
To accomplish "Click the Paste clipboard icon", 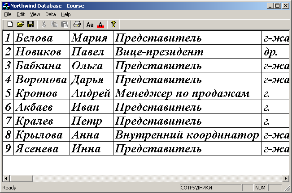I will click(65, 24).
